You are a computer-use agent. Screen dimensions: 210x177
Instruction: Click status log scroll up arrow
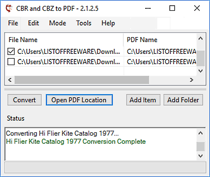tap(201, 133)
